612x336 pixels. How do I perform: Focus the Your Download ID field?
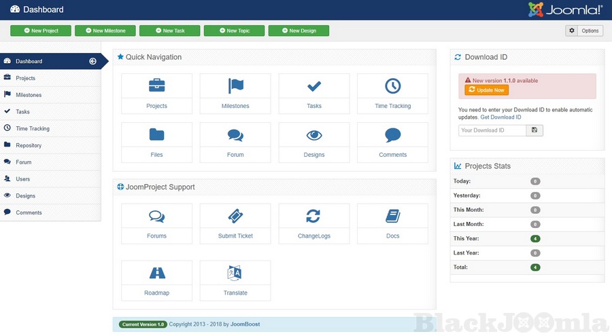pyautogui.click(x=492, y=130)
